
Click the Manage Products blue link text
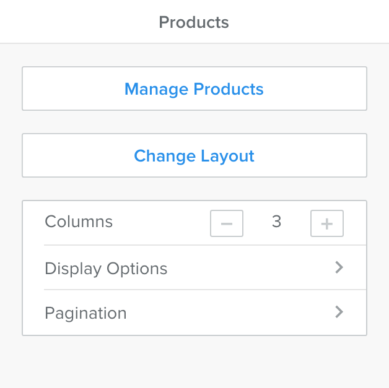194,89
